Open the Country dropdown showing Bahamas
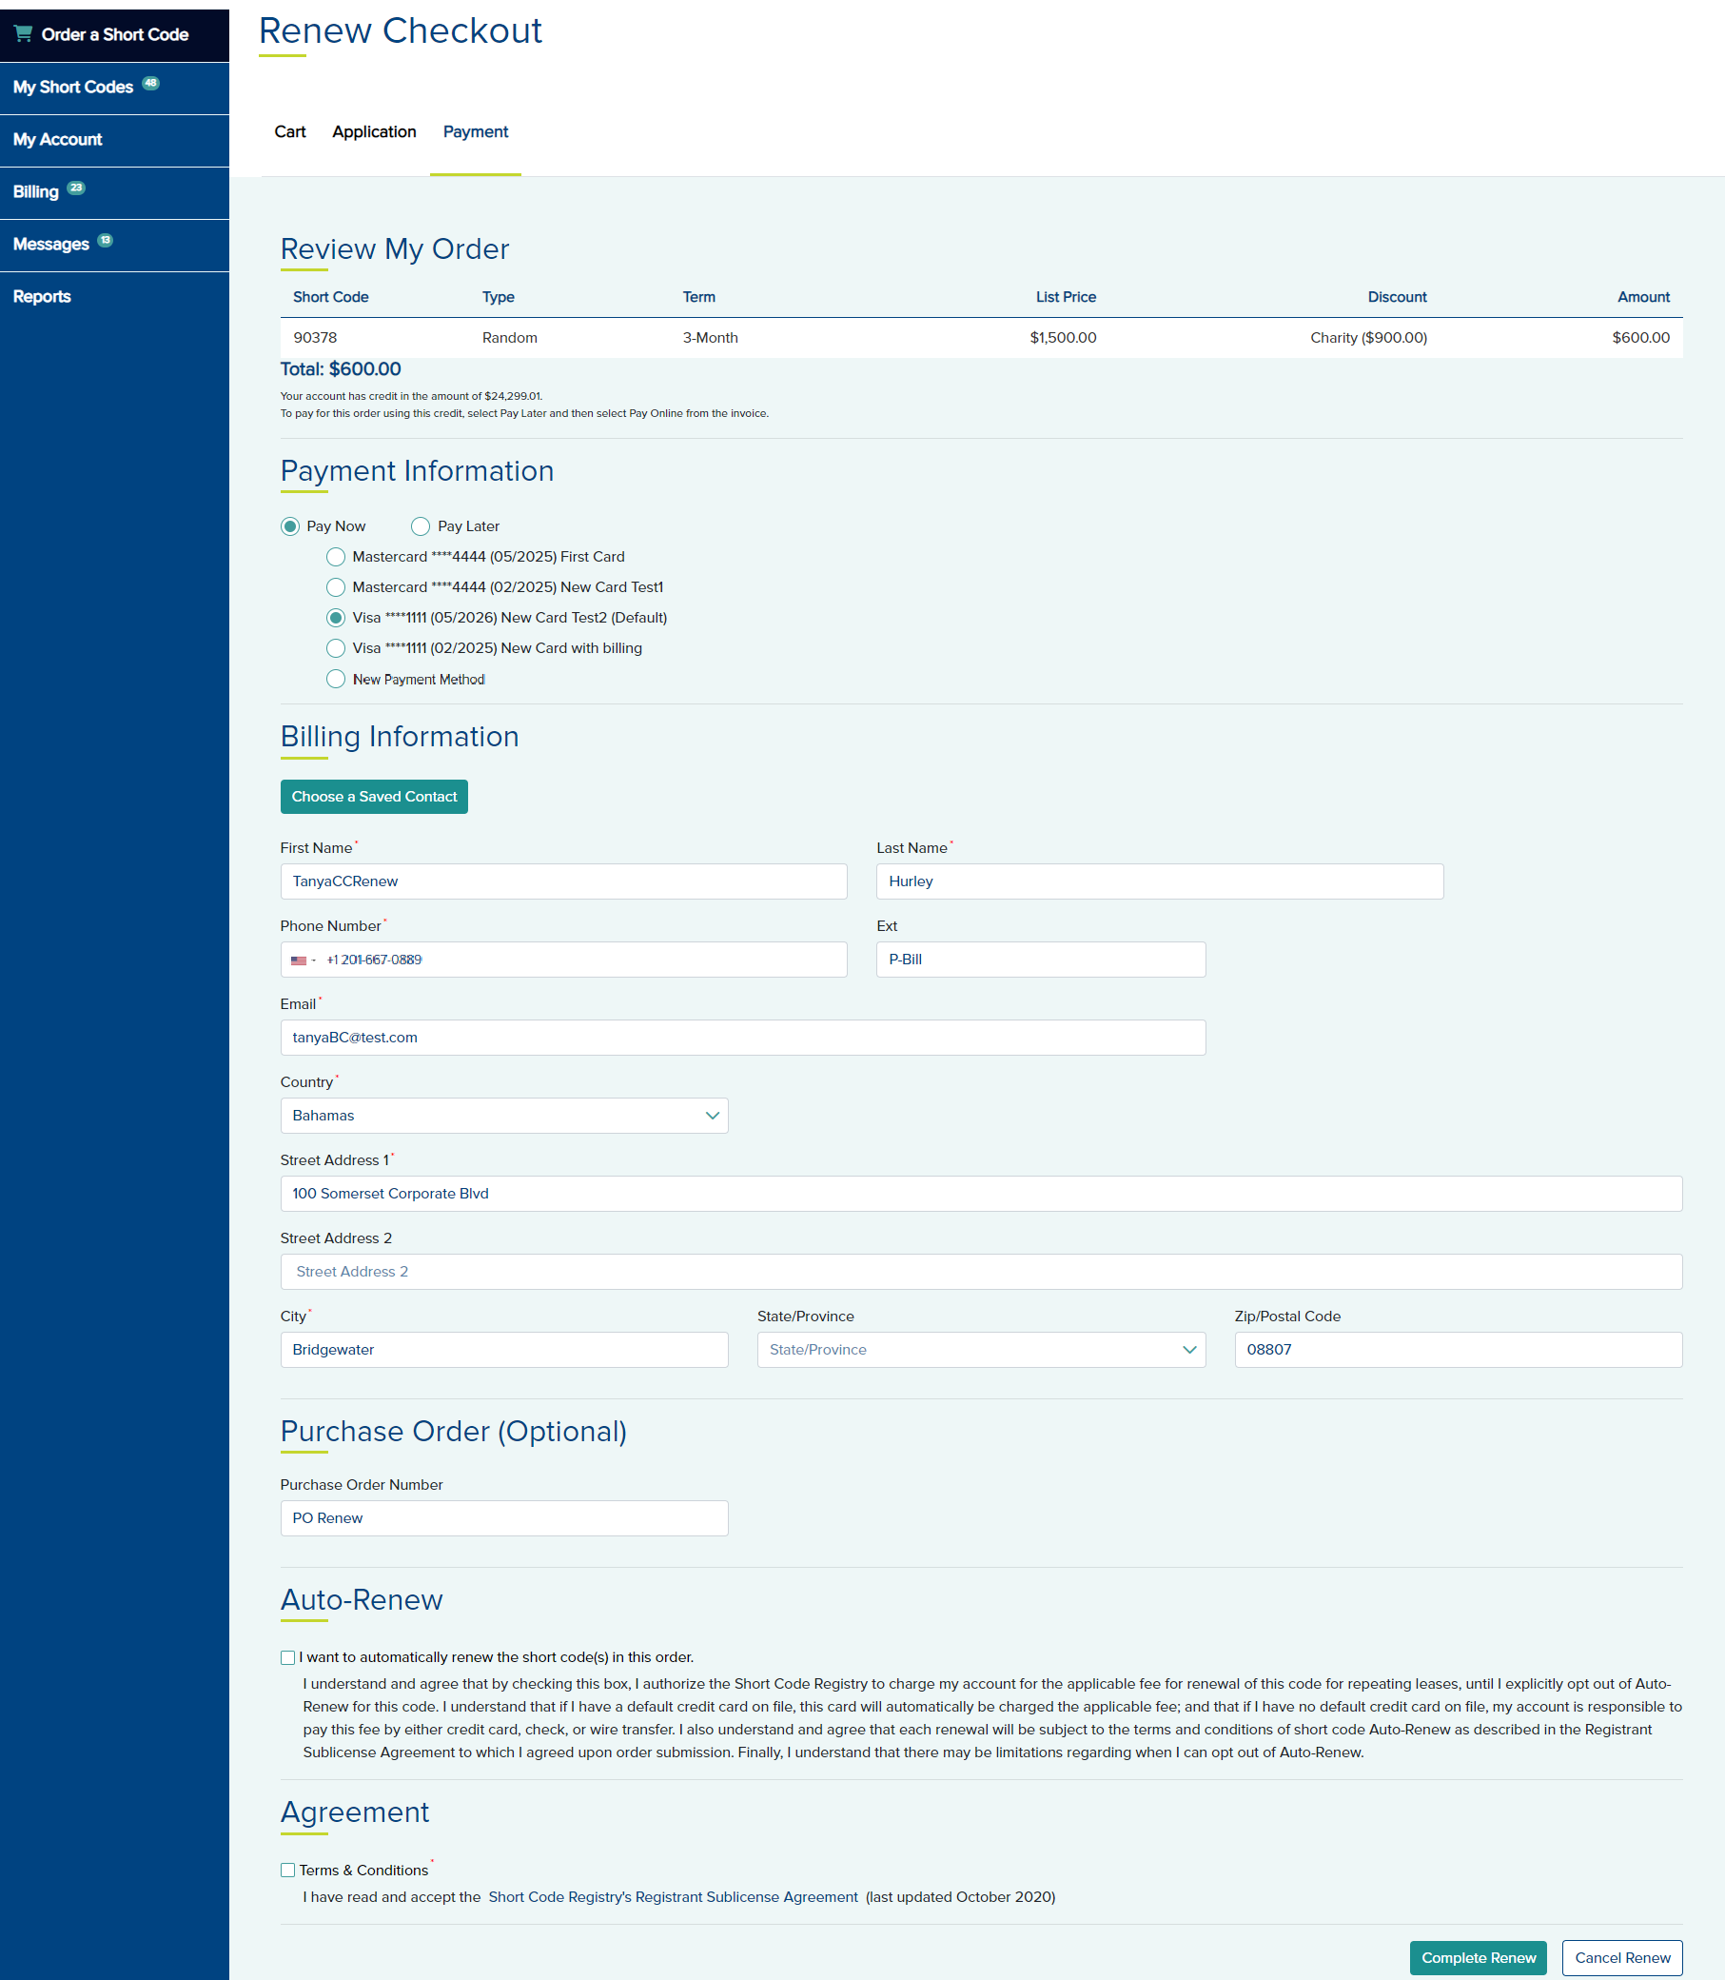 click(x=503, y=1116)
